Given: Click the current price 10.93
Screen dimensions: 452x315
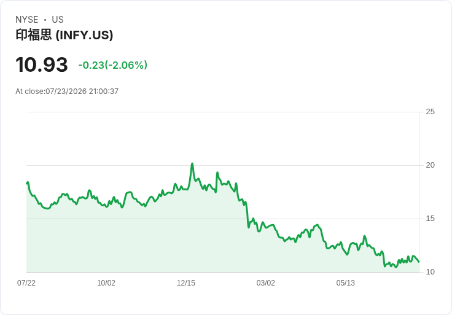Looking at the screenshot, I should coord(42,64).
